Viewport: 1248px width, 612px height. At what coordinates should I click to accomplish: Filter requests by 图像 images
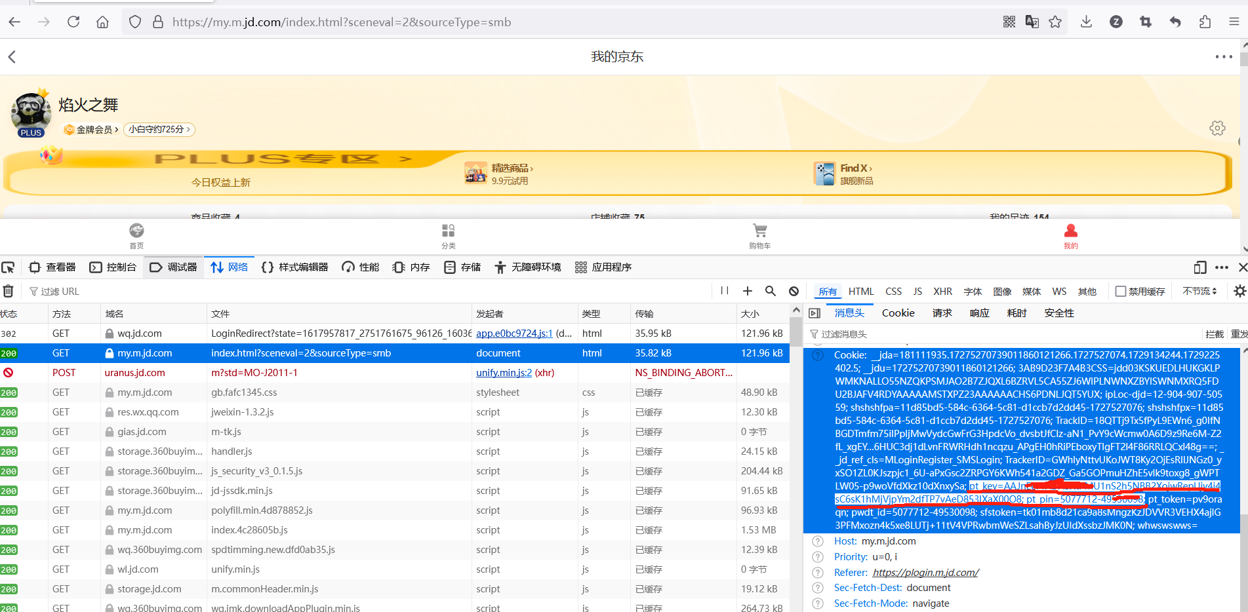coord(1002,292)
